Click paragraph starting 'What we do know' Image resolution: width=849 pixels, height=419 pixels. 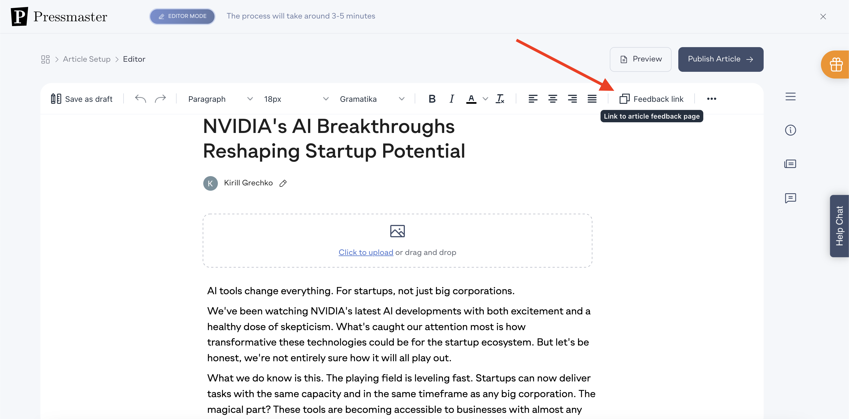pyautogui.click(x=401, y=394)
